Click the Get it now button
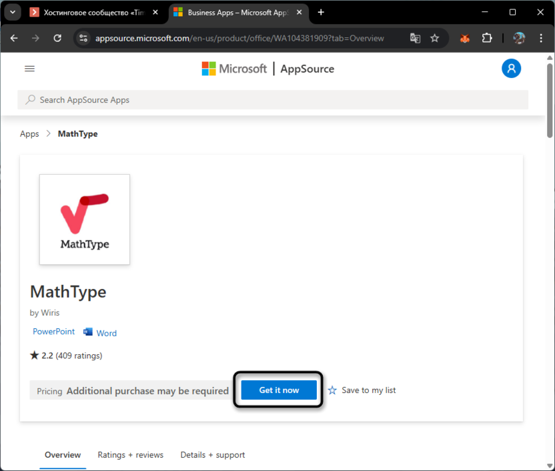This screenshot has height=471, width=555. (x=279, y=390)
